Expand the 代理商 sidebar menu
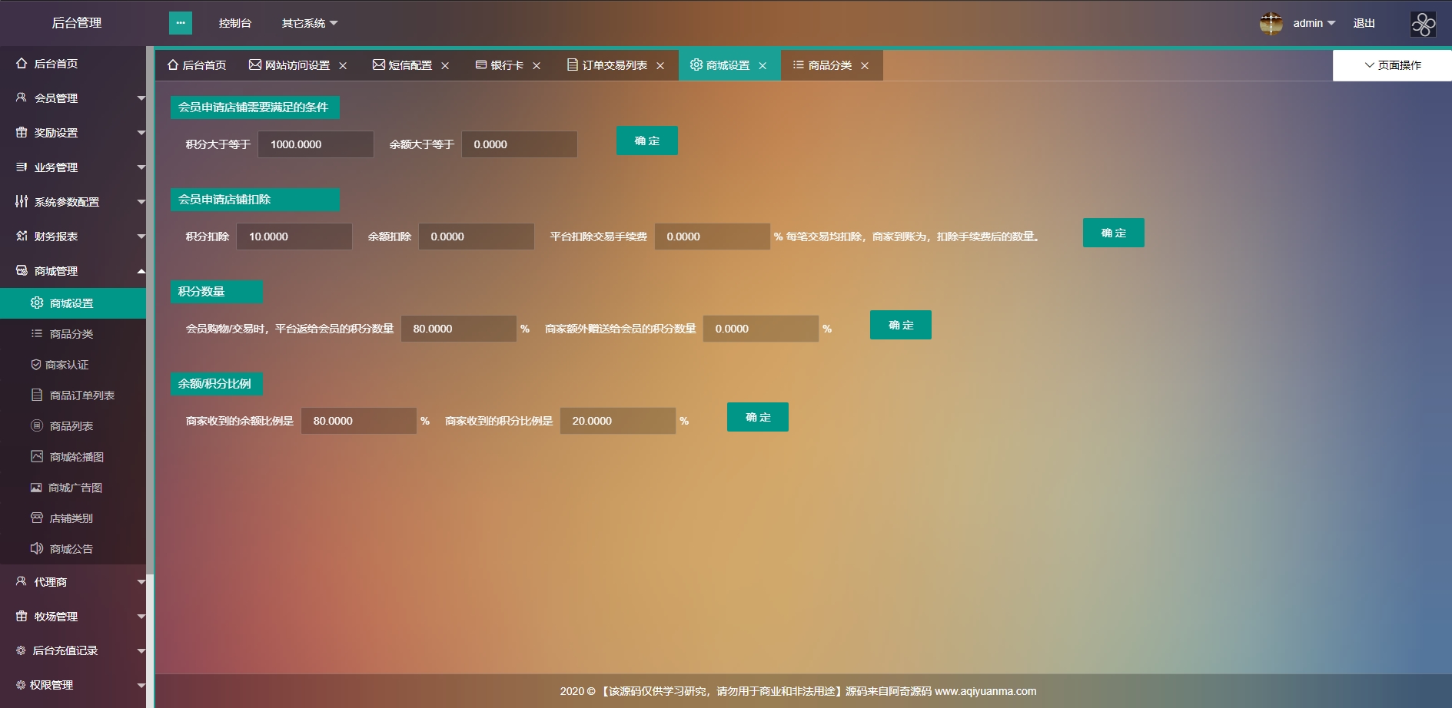The width and height of the screenshot is (1452, 708). pos(73,582)
